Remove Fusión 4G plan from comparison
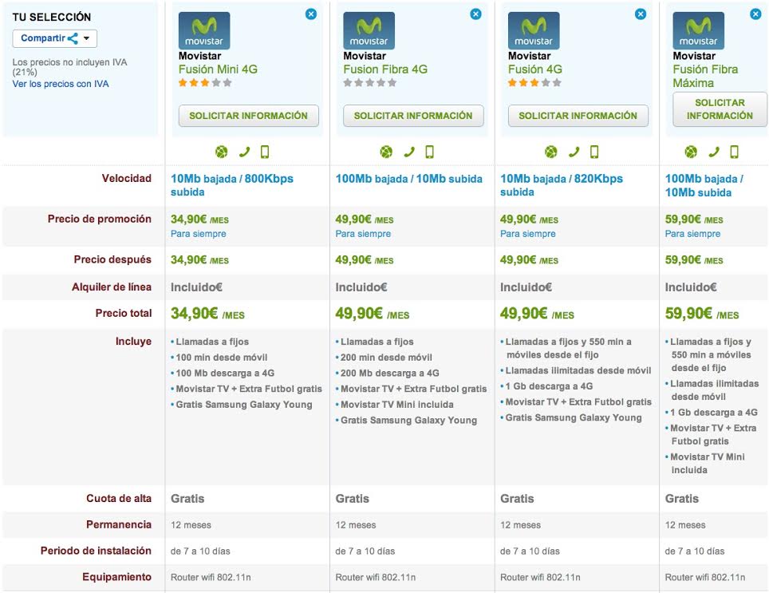This screenshot has height=593, width=769. [641, 14]
